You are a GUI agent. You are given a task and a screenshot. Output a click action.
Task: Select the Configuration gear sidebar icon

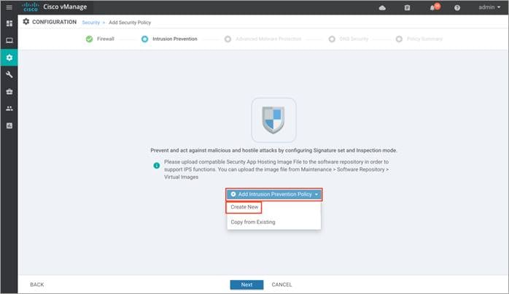point(9,58)
